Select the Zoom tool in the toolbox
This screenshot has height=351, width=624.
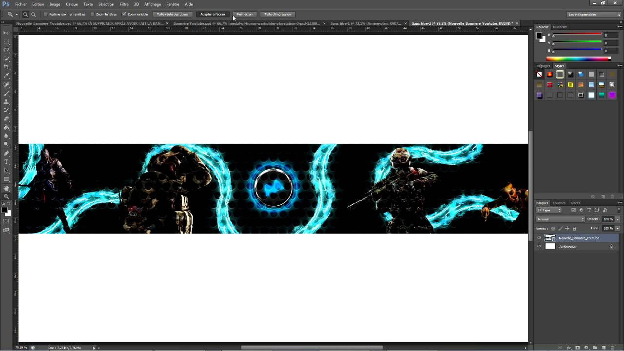(6, 196)
